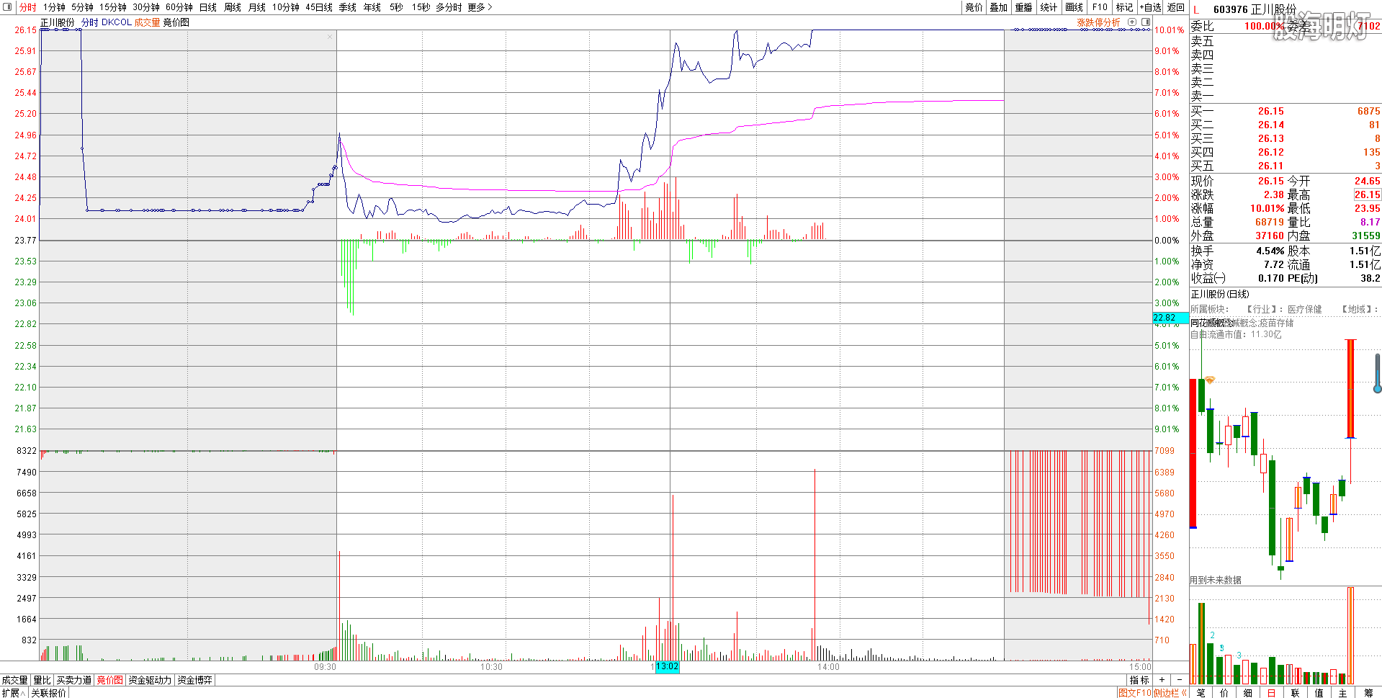This screenshot has width=1382, height=698.
Task: Click the up-arrow icon beside 涨跌停分析
Action: click(1132, 22)
